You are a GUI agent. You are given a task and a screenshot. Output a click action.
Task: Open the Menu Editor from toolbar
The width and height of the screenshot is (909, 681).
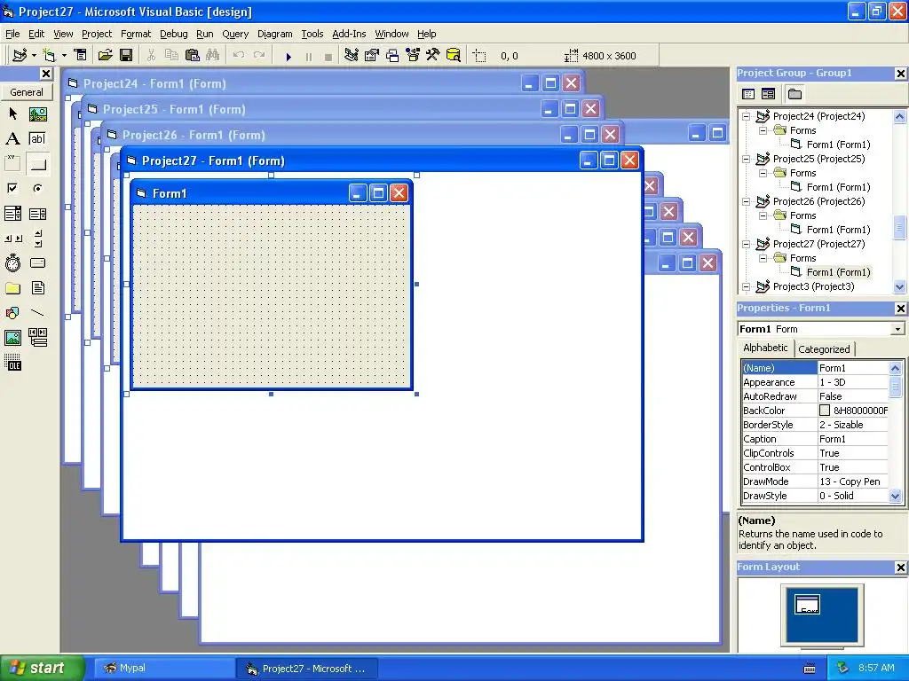[81, 56]
